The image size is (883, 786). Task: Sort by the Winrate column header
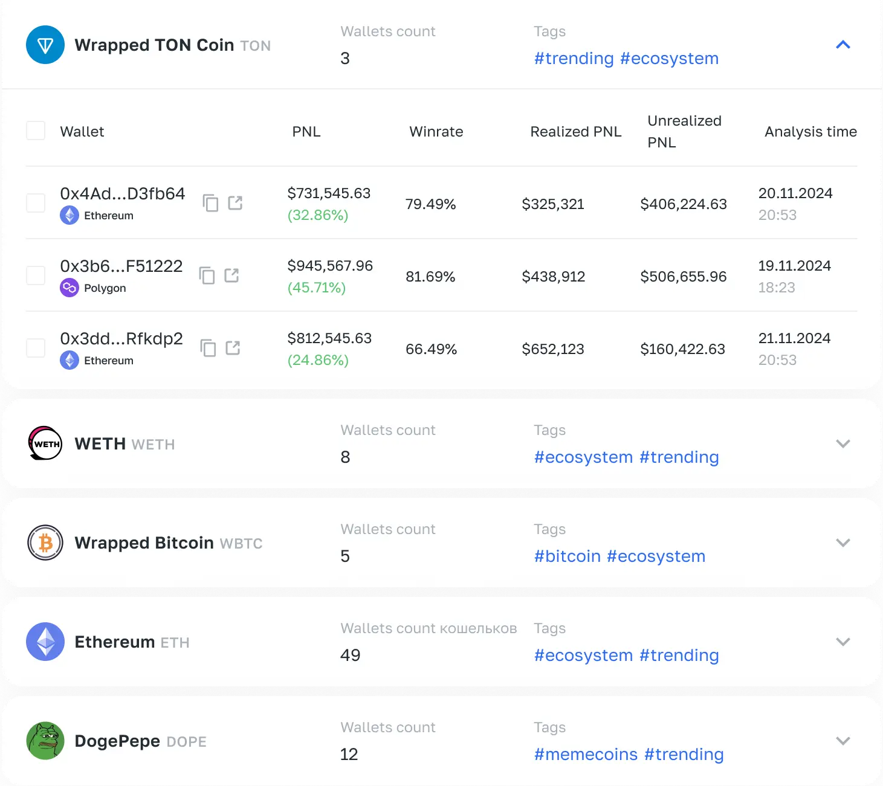(436, 132)
